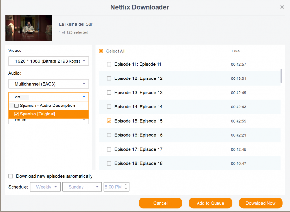Click the 'Episode 18: Episode 18' title
Image resolution: width=290 pixels, height=212 pixels.
pos(139,163)
